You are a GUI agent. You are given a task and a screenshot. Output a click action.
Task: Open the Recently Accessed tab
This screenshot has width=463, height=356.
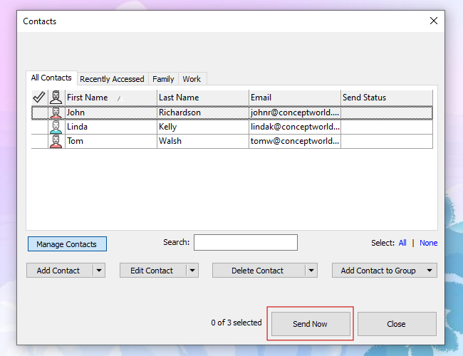pyautogui.click(x=112, y=79)
